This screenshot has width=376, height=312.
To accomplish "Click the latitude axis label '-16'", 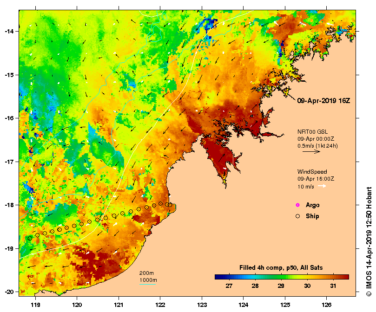I will 9,118.
